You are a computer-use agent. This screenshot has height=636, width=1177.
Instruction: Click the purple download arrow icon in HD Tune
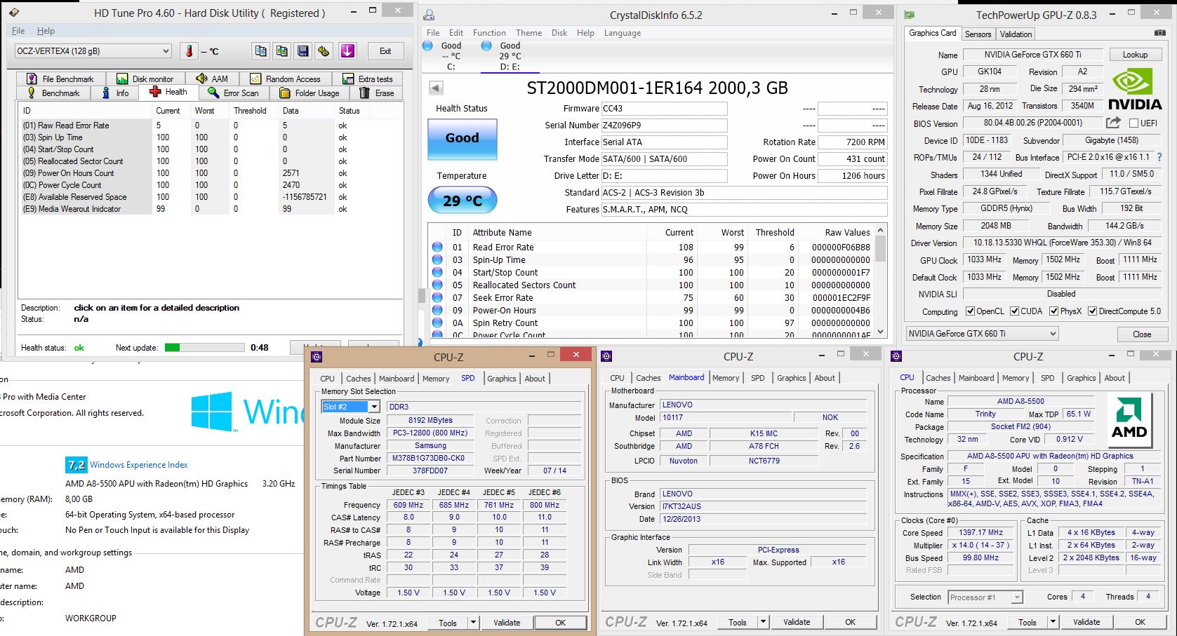coord(347,51)
